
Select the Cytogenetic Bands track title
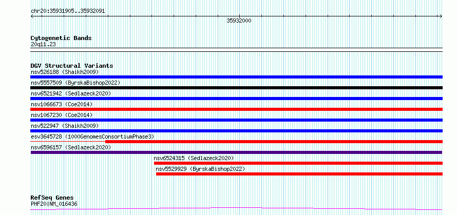61,38
